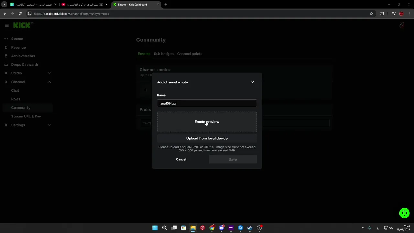Show hidden system tray icons
The image size is (414, 233).
pyautogui.click(x=363, y=228)
